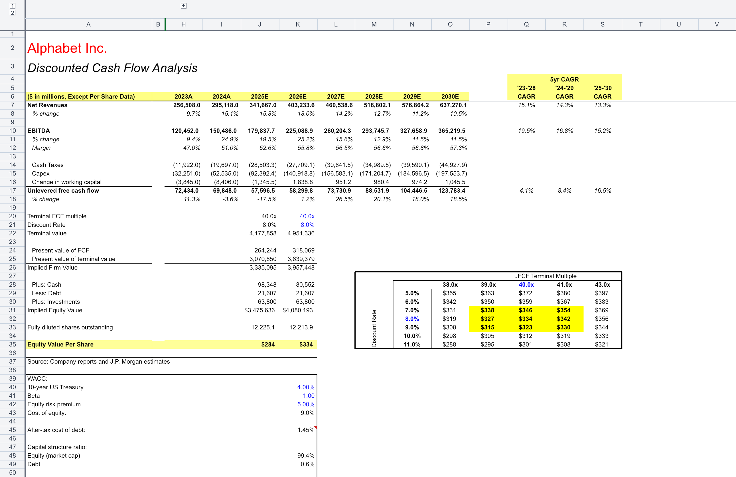Show outline level 1 columns
Screen dimensions: 736x477
click(x=12, y=6)
